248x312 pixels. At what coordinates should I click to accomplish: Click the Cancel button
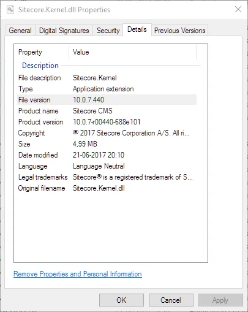tap(171, 300)
